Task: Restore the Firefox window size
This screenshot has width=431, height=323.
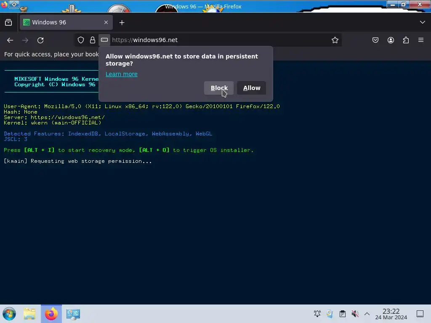Action: click(x=404, y=4)
